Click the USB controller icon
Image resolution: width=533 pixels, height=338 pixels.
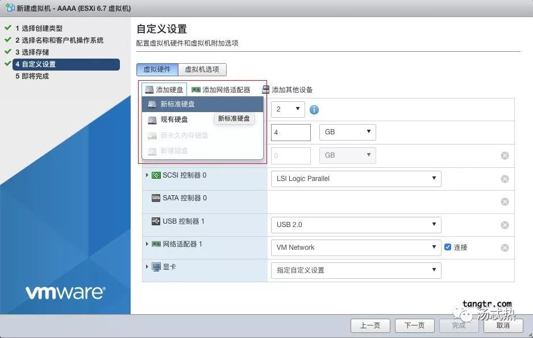click(156, 221)
